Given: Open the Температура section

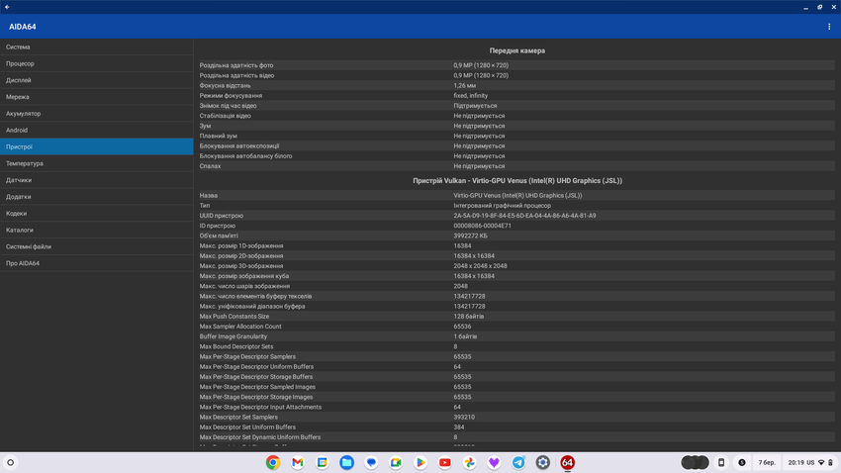Looking at the screenshot, I should pyautogui.click(x=96, y=163).
